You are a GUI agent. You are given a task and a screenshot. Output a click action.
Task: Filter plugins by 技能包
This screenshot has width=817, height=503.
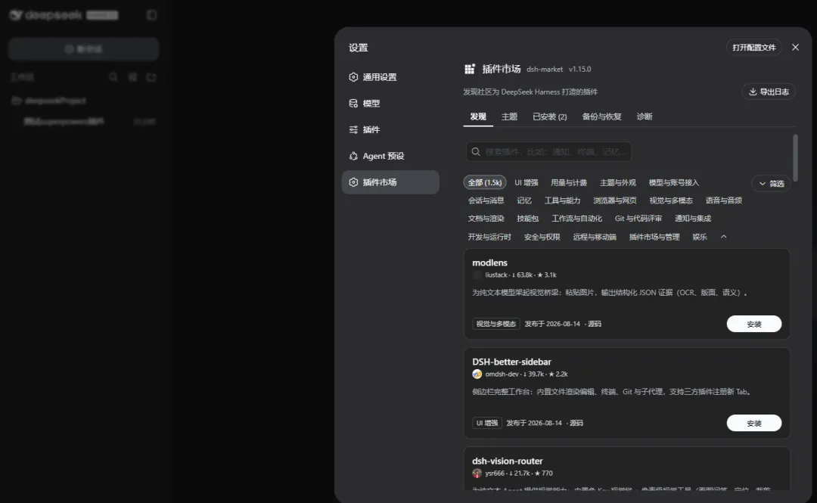click(x=528, y=219)
